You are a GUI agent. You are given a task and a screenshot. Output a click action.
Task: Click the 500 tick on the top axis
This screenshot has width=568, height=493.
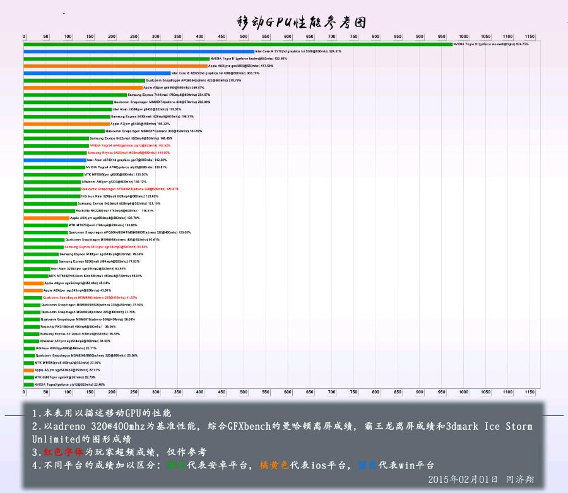tap(244, 37)
